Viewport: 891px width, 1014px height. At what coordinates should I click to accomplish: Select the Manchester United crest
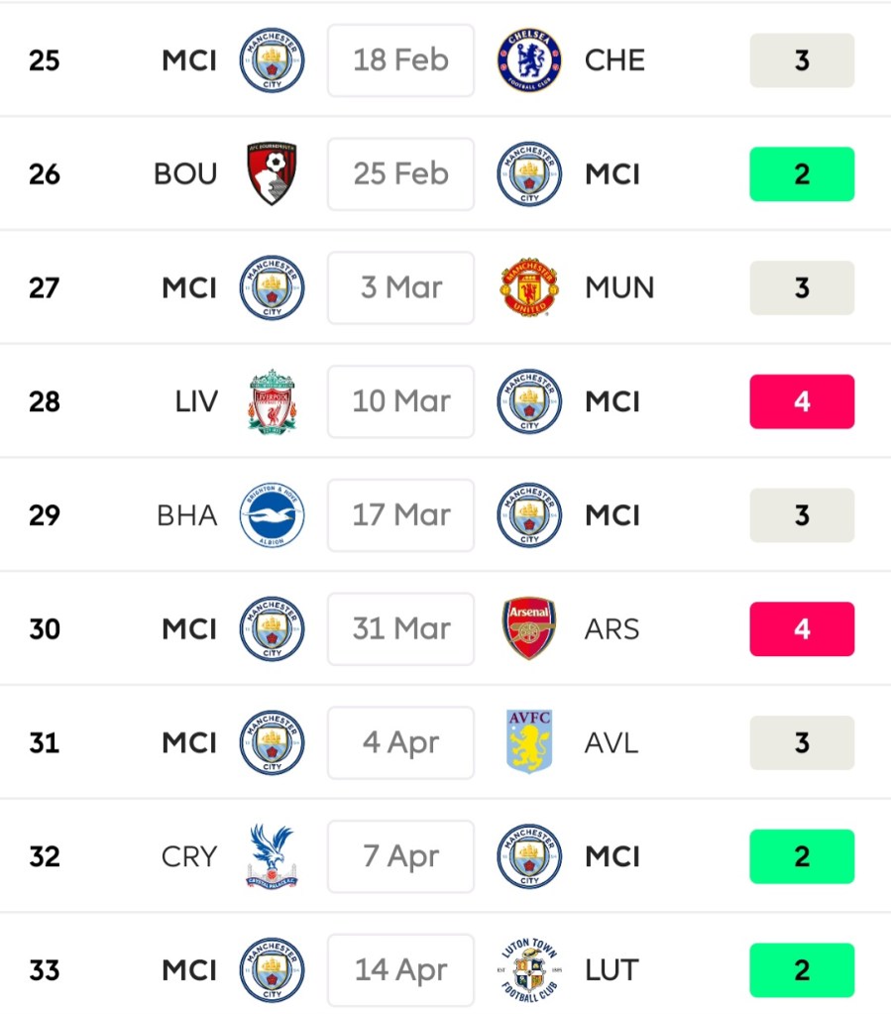(529, 288)
